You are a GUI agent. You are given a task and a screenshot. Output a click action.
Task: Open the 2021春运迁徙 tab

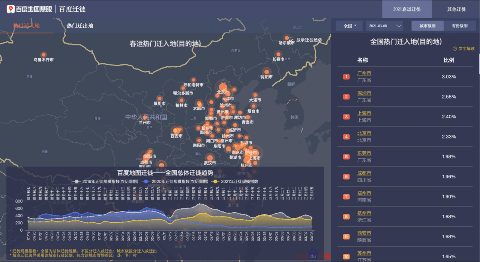click(407, 9)
